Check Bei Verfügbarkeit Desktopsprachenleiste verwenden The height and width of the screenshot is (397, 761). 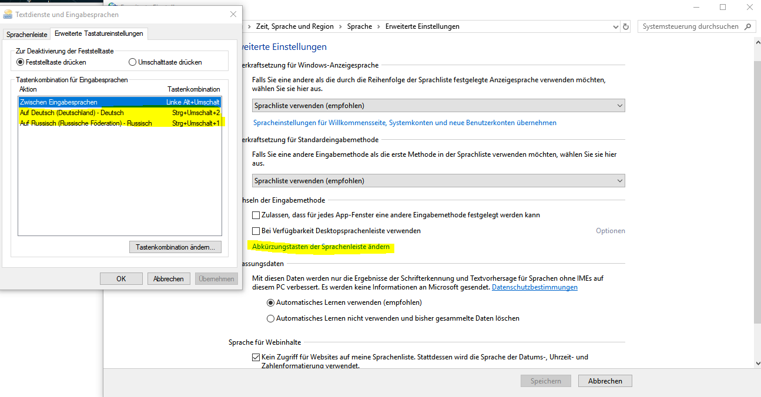tap(256, 231)
